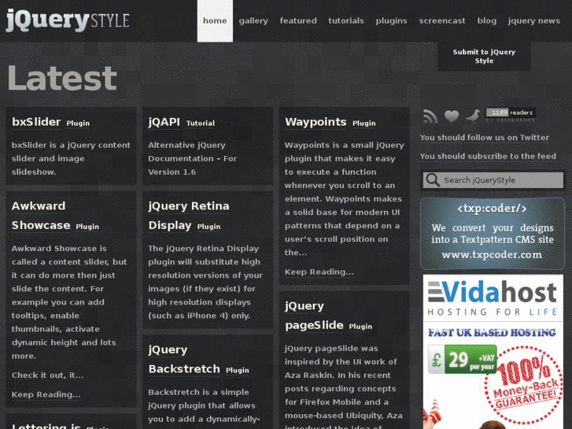Open the bxSlider article title
The width and height of the screenshot is (572, 429).
pyautogui.click(x=36, y=121)
